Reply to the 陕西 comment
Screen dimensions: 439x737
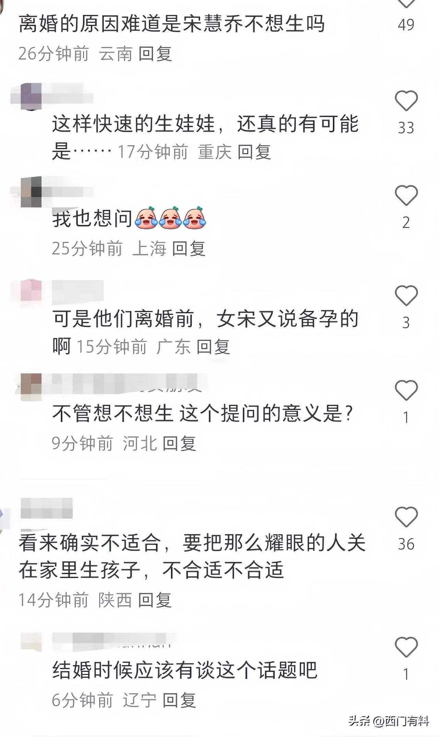[x=155, y=600]
